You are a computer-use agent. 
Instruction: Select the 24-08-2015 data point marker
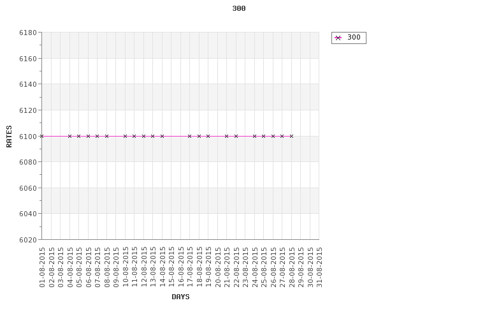coord(254,136)
